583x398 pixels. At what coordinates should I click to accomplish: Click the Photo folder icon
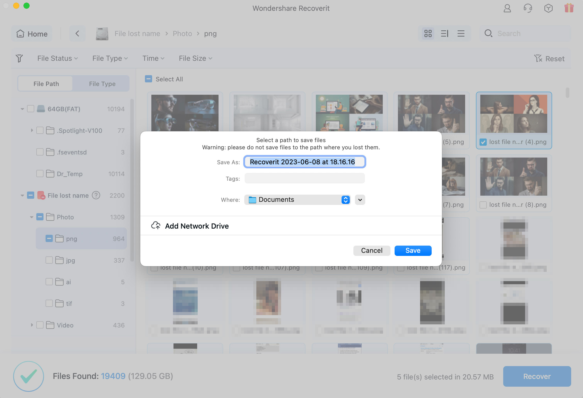pyautogui.click(x=50, y=217)
